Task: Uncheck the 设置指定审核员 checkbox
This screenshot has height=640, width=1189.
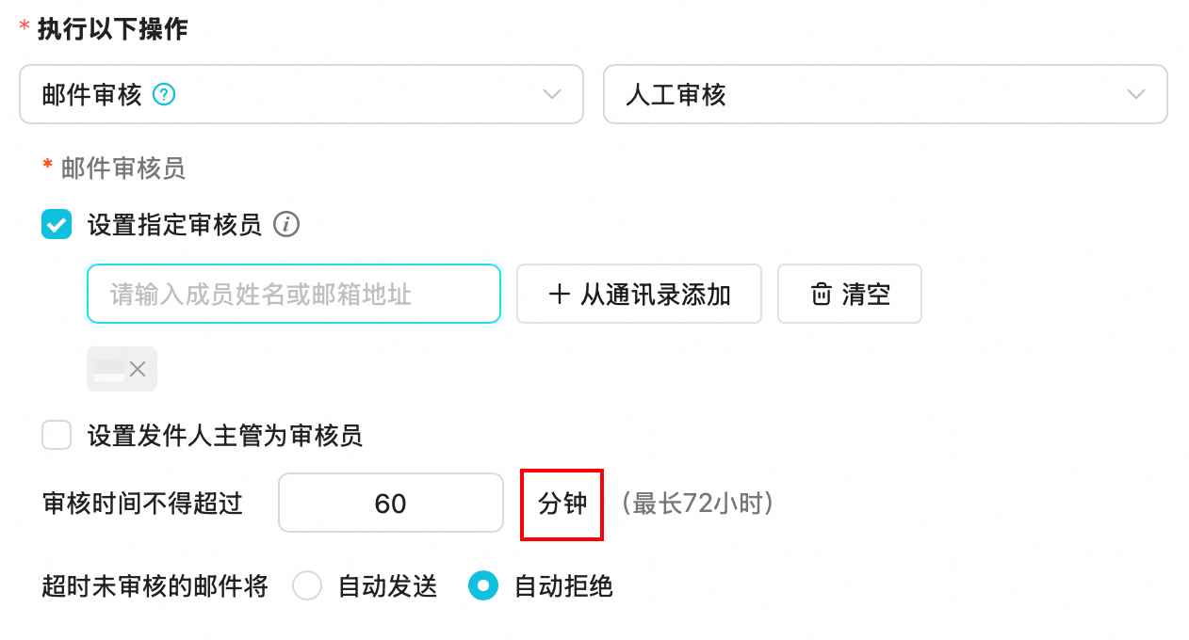Action: point(57,225)
